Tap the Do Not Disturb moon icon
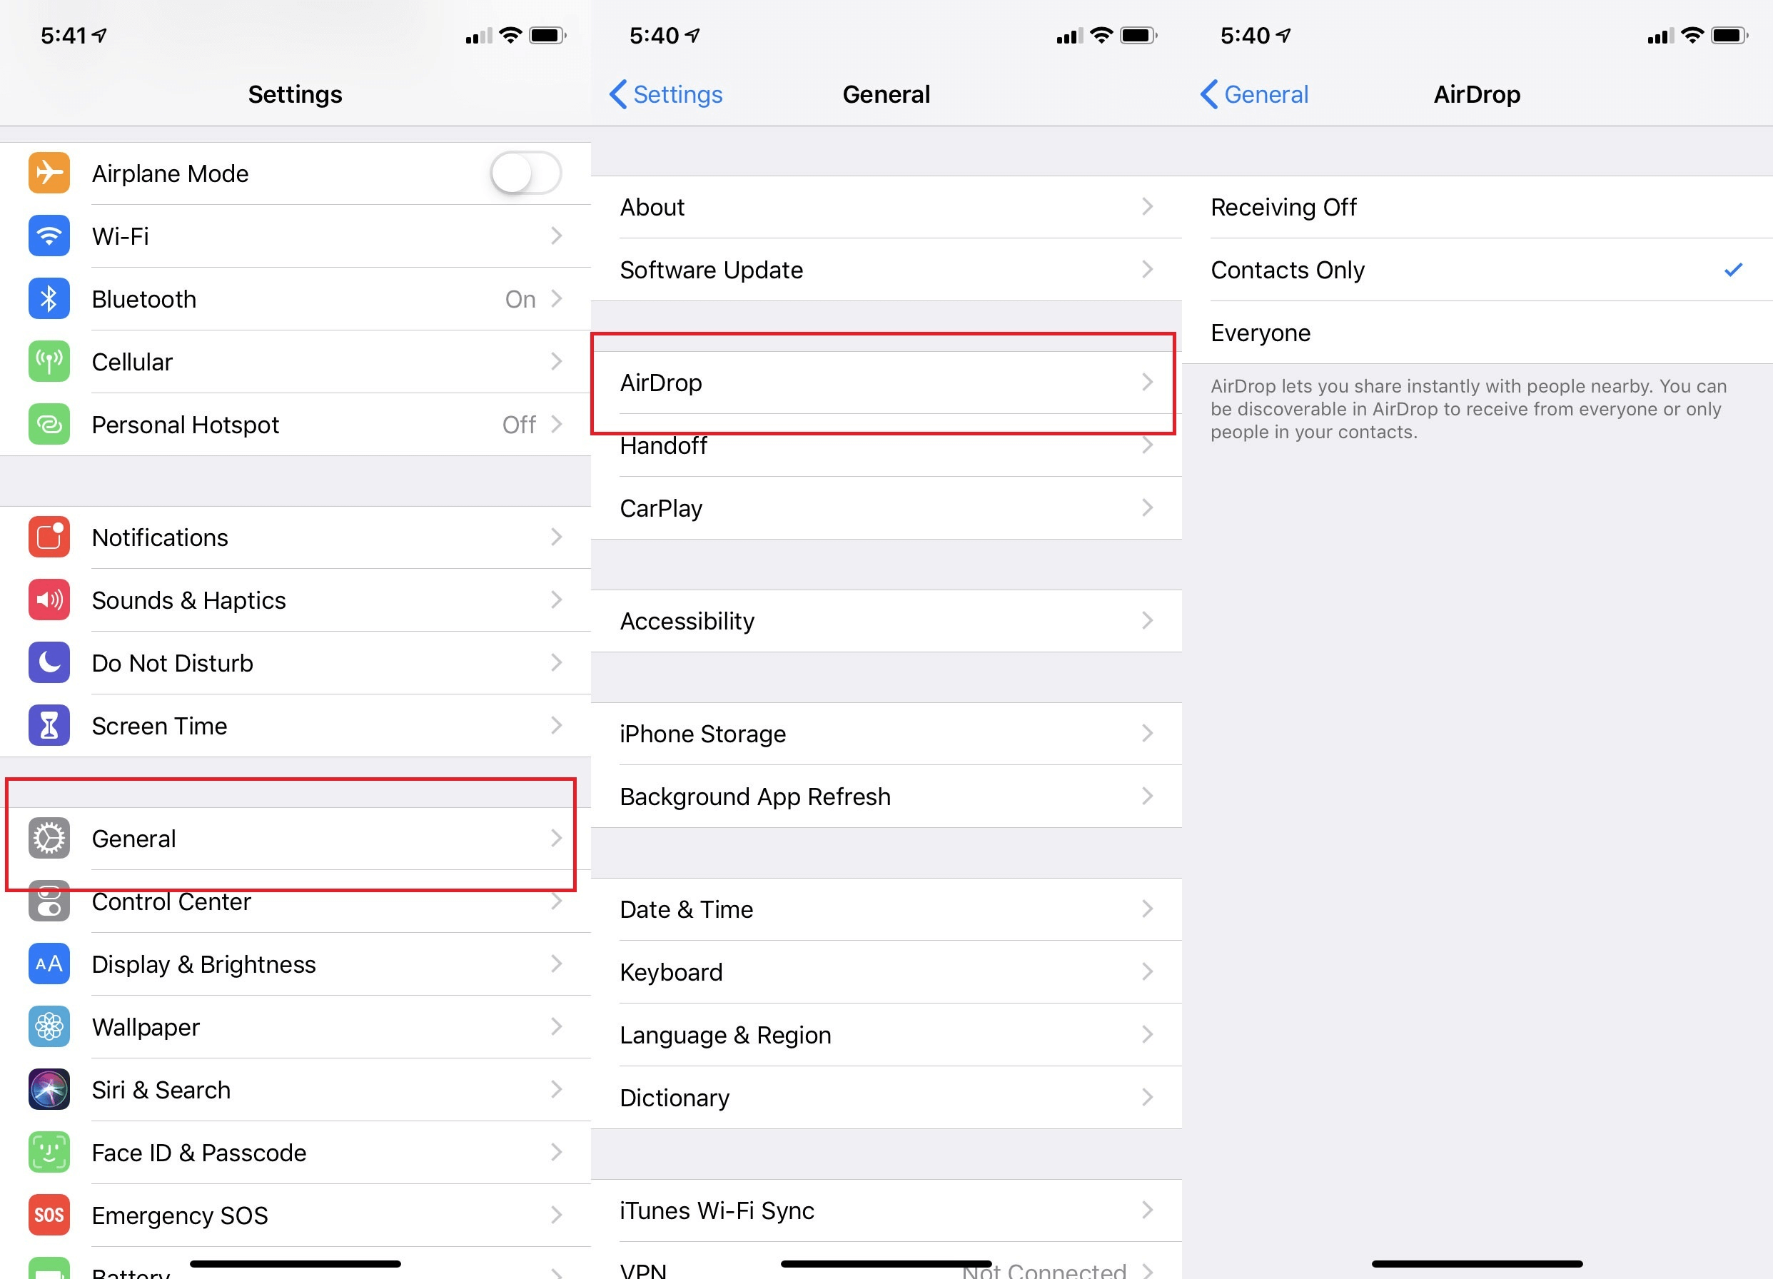The width and height of the screenshot is (1773, 1279). 49,662
